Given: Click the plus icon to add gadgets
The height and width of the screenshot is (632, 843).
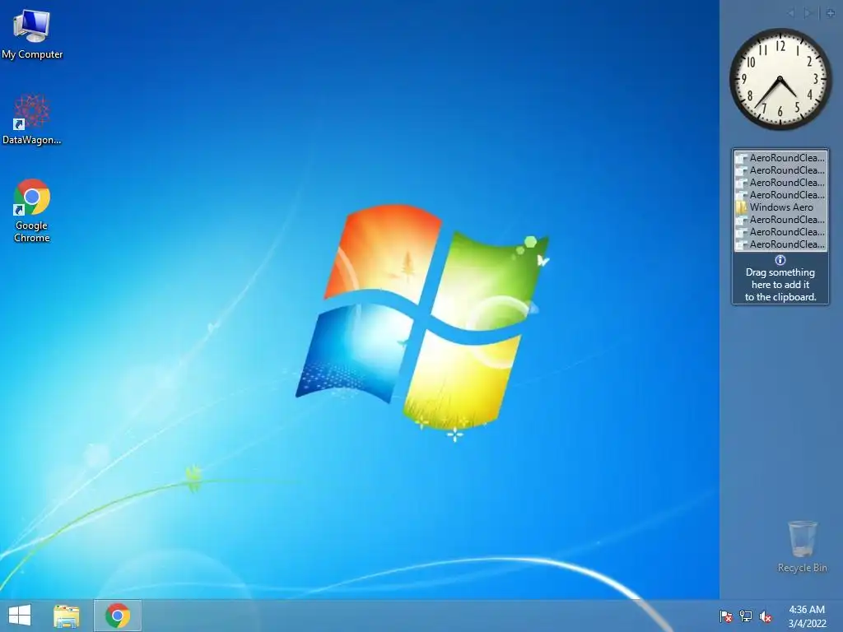Looking at the screenshot, I should coord(830,13).
